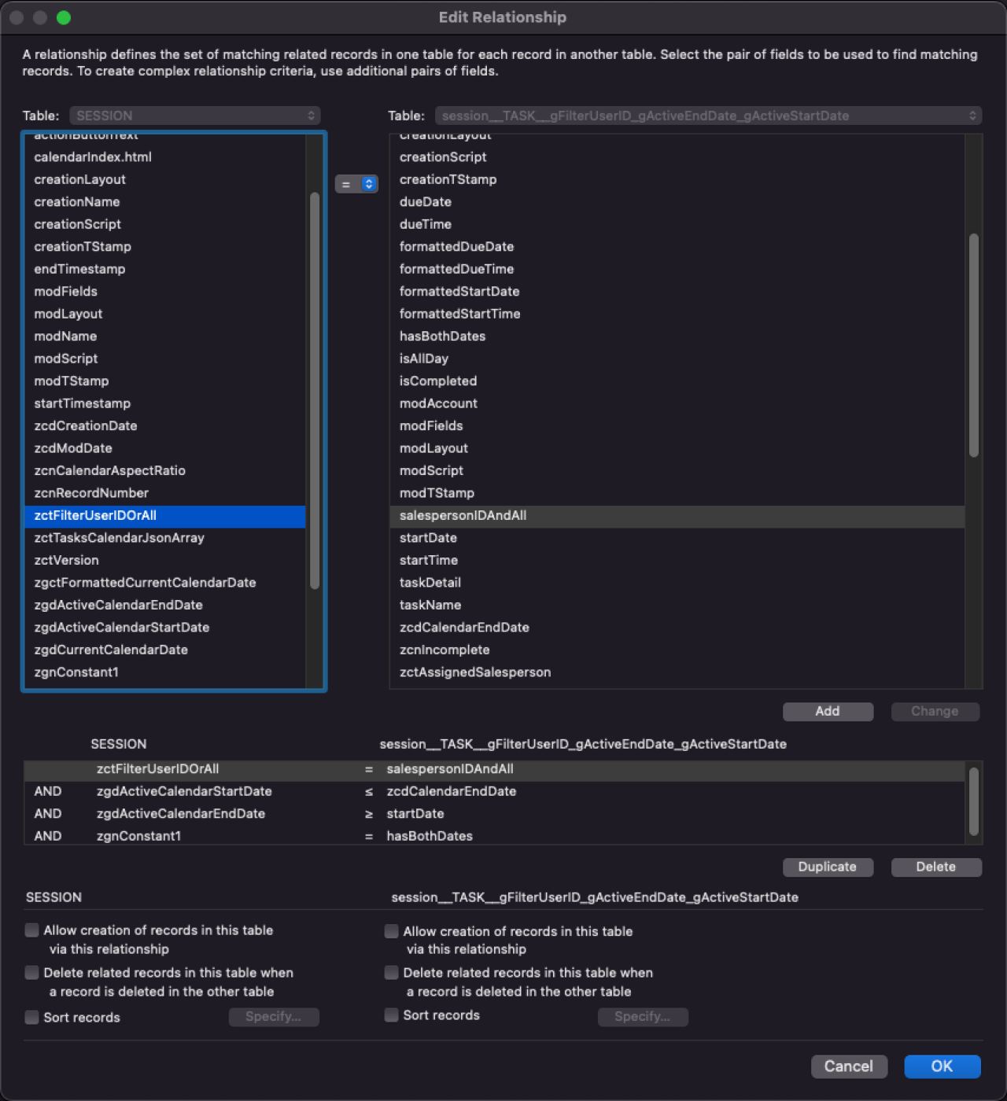
Task: Select zcdModDate field
Action: [165, 448]
